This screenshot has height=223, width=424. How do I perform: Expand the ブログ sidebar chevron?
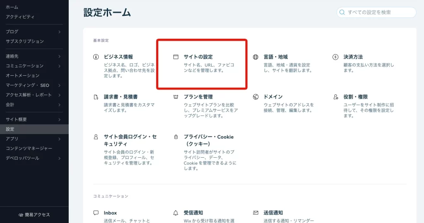[x=59, y=32]
